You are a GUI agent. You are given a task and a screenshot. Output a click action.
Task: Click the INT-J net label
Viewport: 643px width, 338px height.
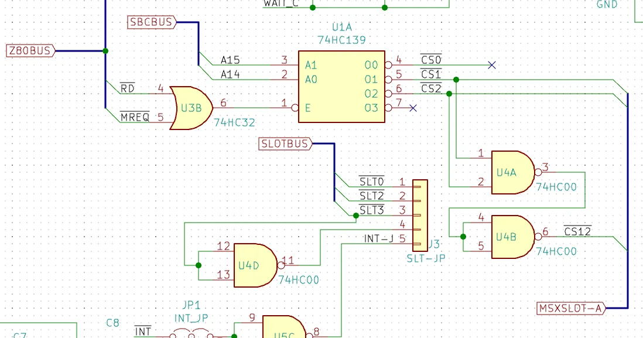tap(378, 238)
